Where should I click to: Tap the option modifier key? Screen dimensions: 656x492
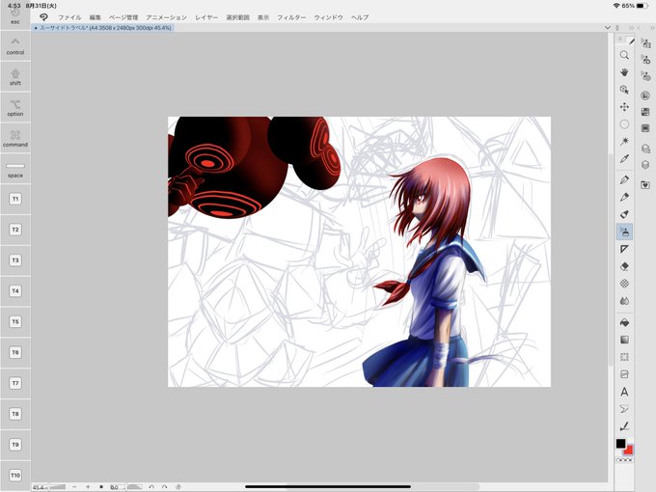point(15,107)
